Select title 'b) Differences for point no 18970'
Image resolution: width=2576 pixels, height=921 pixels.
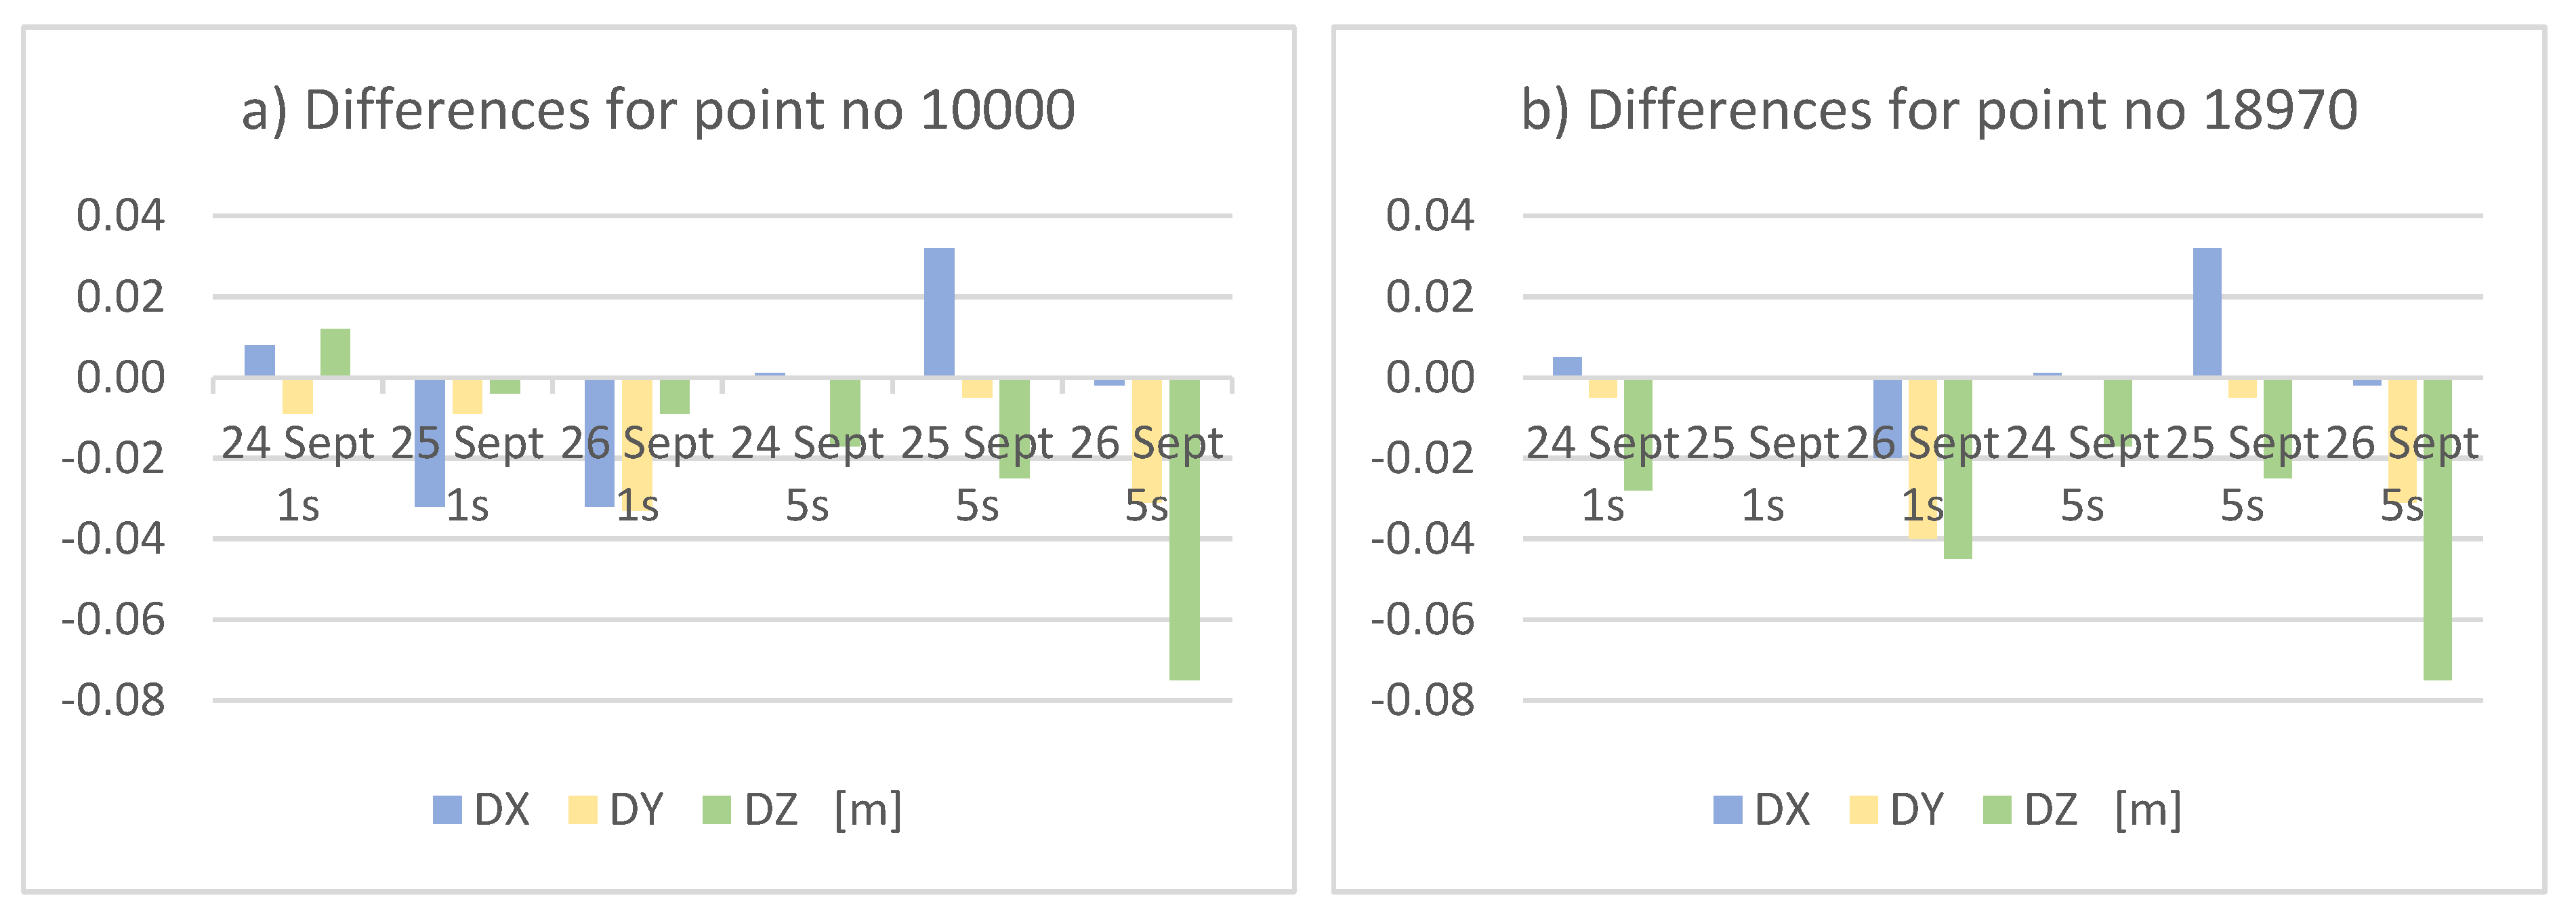point(1939,110)
